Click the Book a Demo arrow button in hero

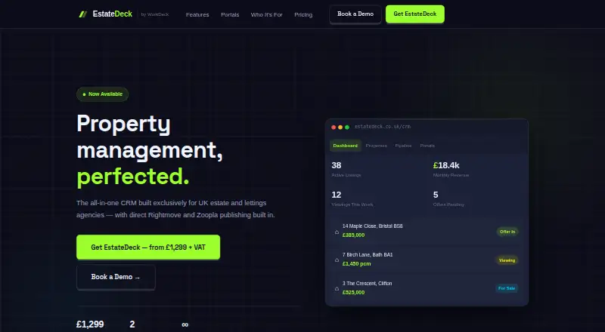(x=116, y=277)
